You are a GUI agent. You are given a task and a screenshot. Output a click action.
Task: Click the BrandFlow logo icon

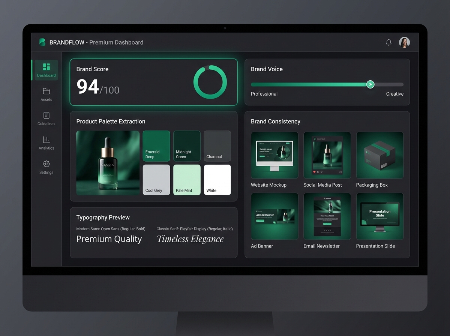42,42
